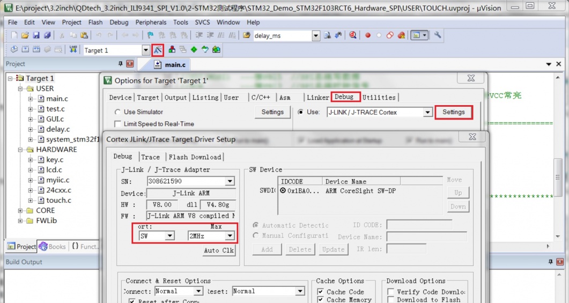Toggle the Cache Code checkbox
569x303 pixels.
[x=320, y=292]
